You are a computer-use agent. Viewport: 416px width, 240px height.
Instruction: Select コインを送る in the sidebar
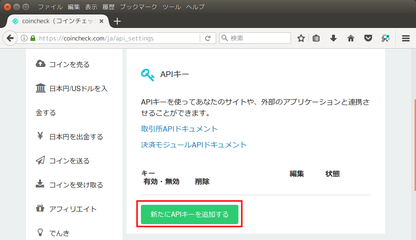pos(69,160)
